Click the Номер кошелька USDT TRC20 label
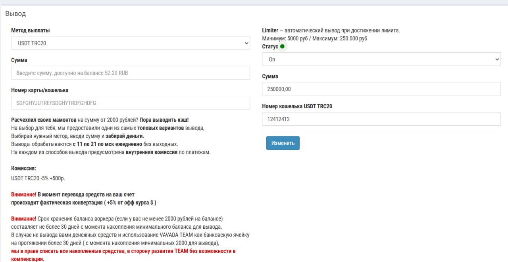Viewport: 508px width, 262px height. click(x=297, y=106)
